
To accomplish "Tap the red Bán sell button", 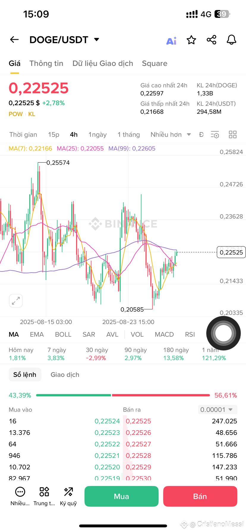I will coord(200,496).
